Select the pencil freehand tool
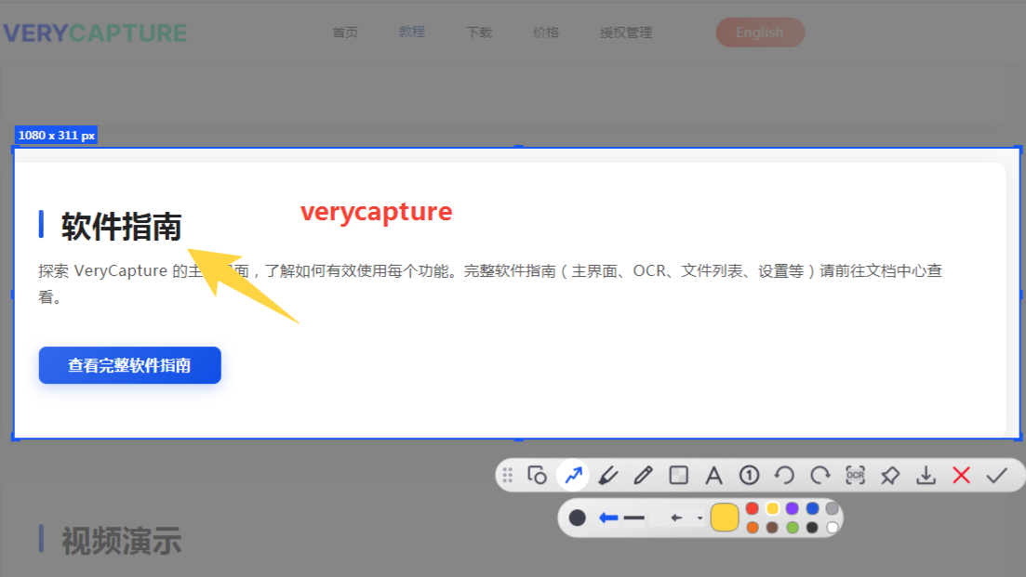The height and width of the screenshot is (577, 1026). pyautogui.click(x=643, y=475)
